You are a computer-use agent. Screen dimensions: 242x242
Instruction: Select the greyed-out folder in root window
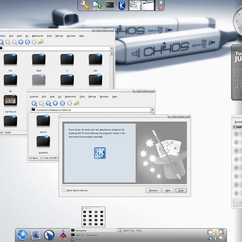(x=39, y=80)
